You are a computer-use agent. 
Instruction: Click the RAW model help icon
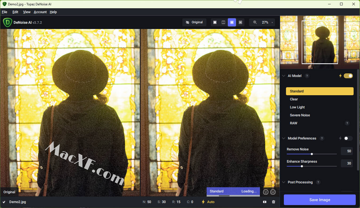tap(347, 123)
